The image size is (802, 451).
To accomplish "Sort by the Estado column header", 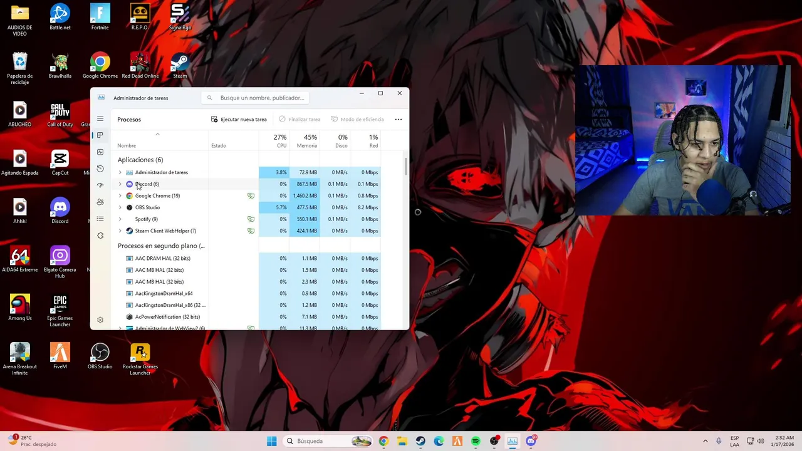I will click(x=219, y=145).
